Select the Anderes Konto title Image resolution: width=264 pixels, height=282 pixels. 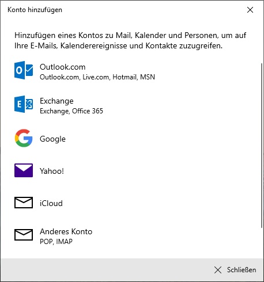[66, 231]
